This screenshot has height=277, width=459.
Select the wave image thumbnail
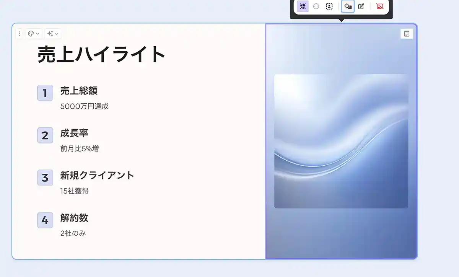(341, 141)
